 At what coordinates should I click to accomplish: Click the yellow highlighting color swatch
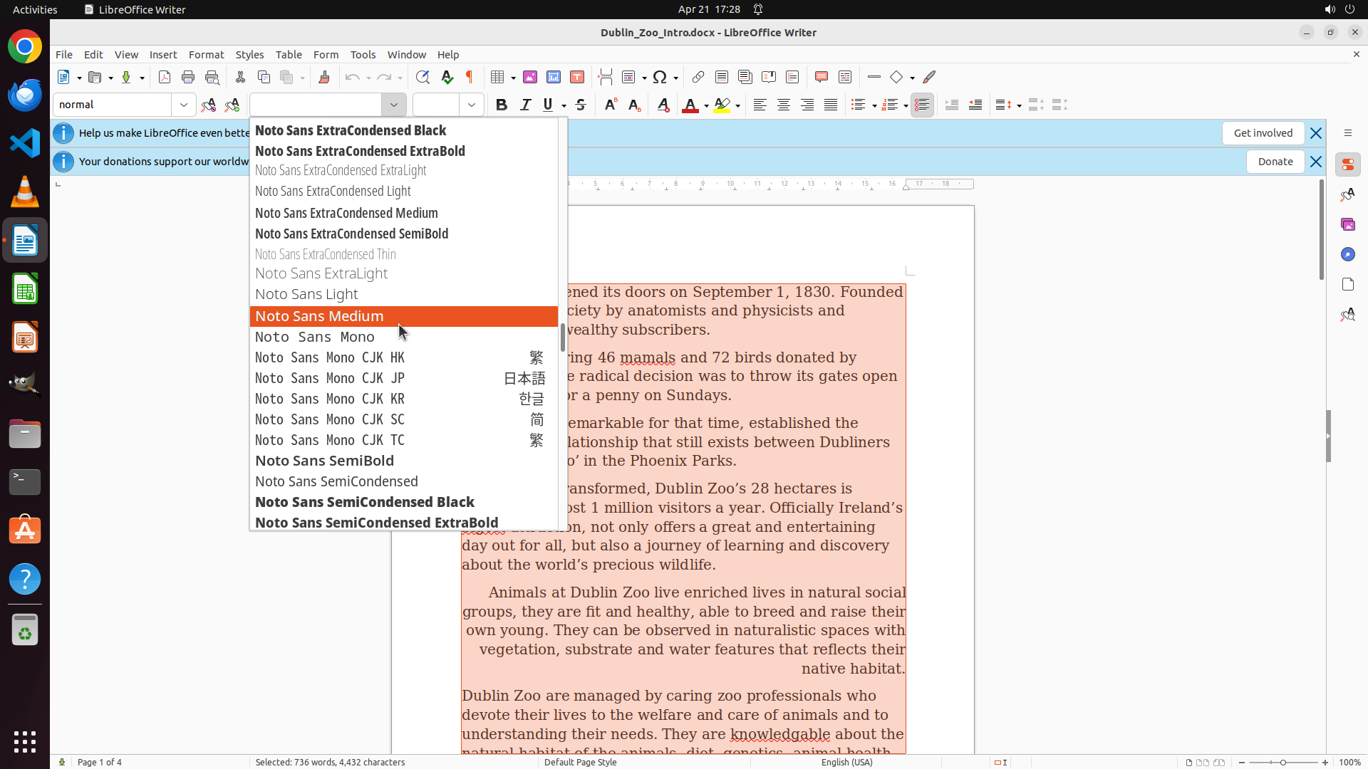click(722, 105)
